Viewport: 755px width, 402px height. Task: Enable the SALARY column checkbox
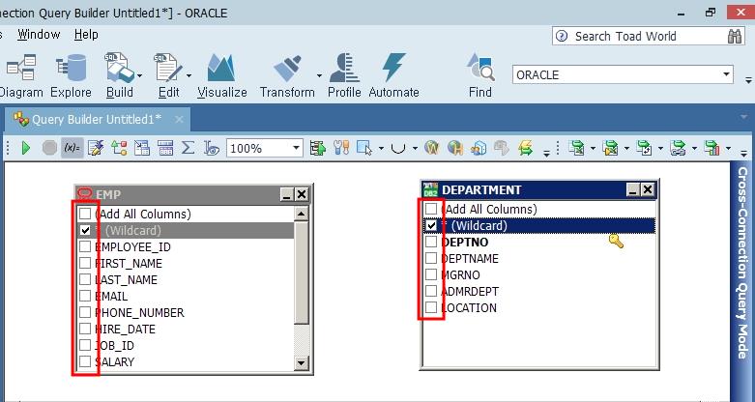86,362
